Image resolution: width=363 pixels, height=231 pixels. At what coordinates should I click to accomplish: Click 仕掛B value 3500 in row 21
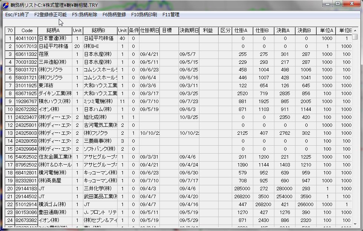pos(263,196)
